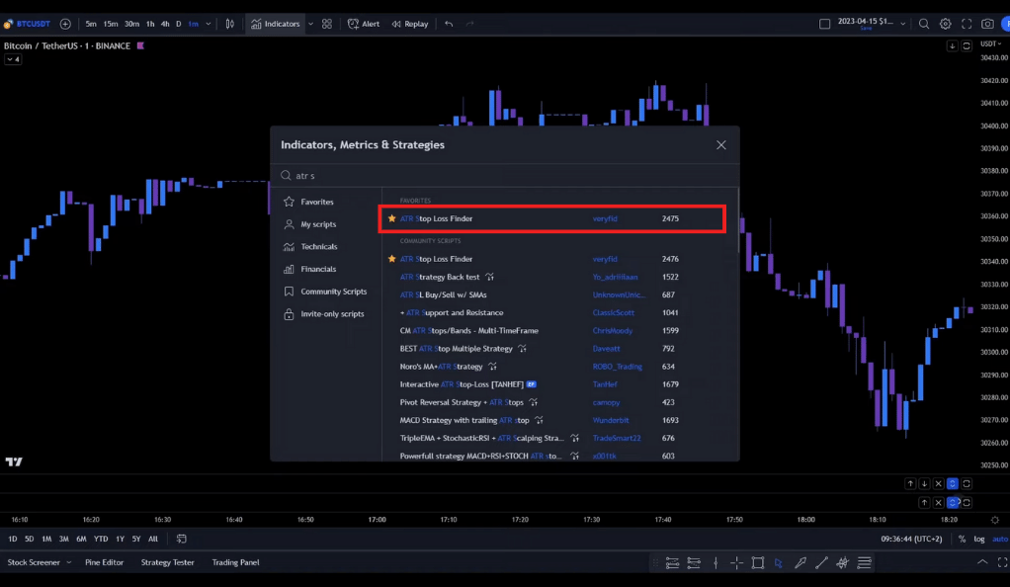This screenshot has width=1010, height=587.
Task: Open the candlestick chart style picker
Action: (x=230, y=24)
